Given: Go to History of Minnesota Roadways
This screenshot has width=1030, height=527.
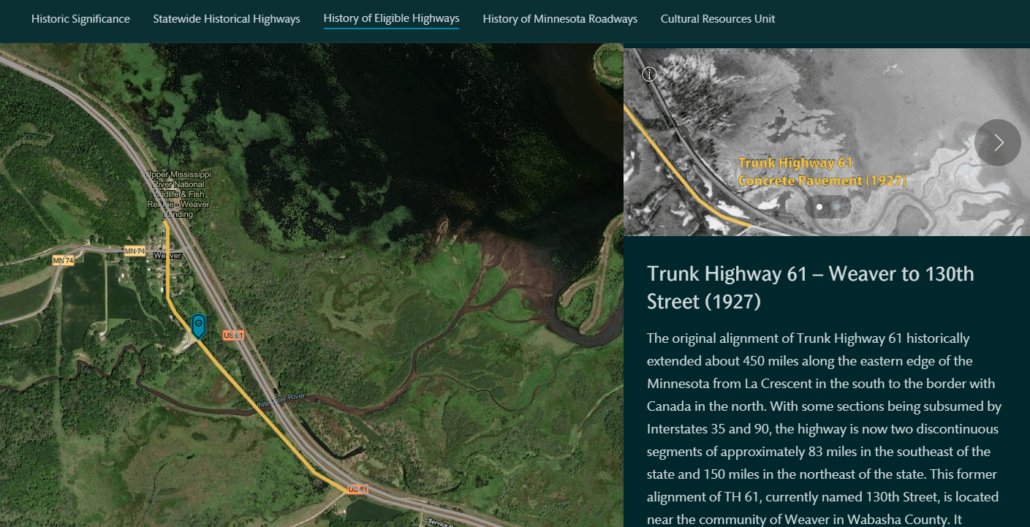Looking at the screenshot, I should pyautogui.click(x=560, y=19).
